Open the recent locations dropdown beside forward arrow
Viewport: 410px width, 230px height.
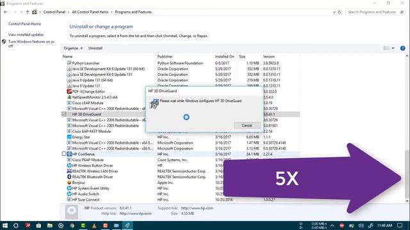pyautogui.click(x=21, y=12)
